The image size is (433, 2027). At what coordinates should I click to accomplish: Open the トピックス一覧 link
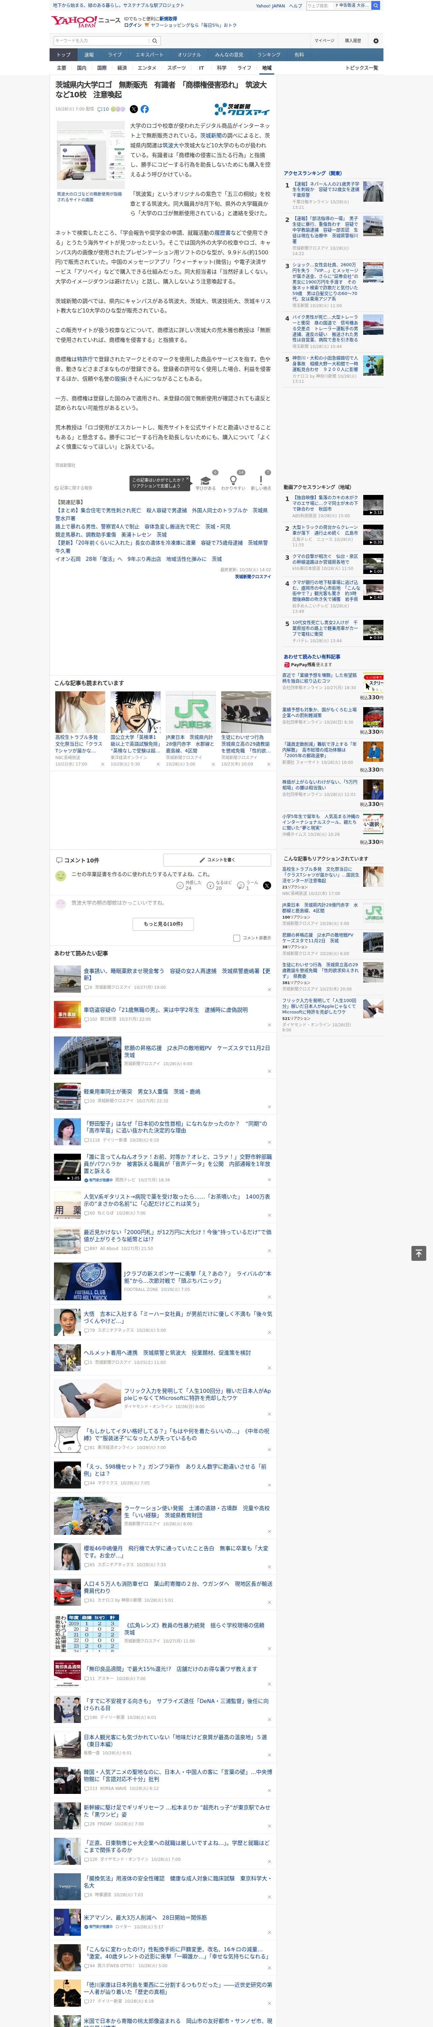tap(362, 68)
